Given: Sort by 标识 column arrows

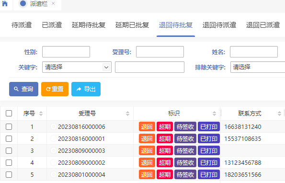Looking at the screenshot, I should [x=214, y=114].
